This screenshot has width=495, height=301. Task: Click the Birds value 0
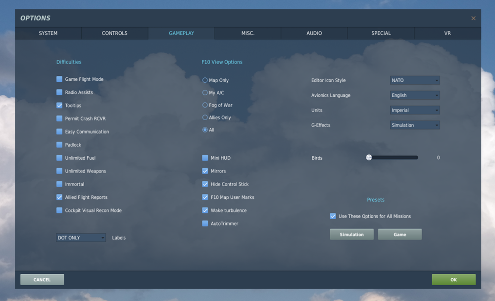(438, 158)
